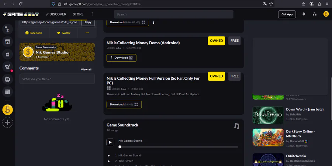The image size is (332, 166).
Task: Open the library books icon in sidebar
Action: pos(7,92)
